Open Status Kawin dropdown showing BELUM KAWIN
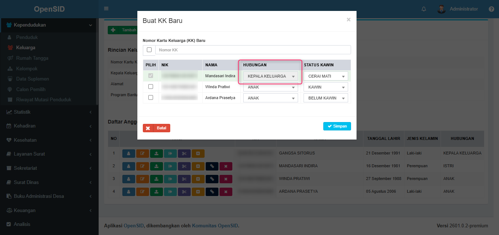Screen dimensions: 499x235 [325, 98]
